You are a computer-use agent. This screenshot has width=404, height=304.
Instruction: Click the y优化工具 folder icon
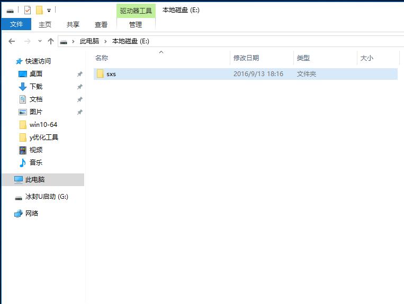[23, 137]
